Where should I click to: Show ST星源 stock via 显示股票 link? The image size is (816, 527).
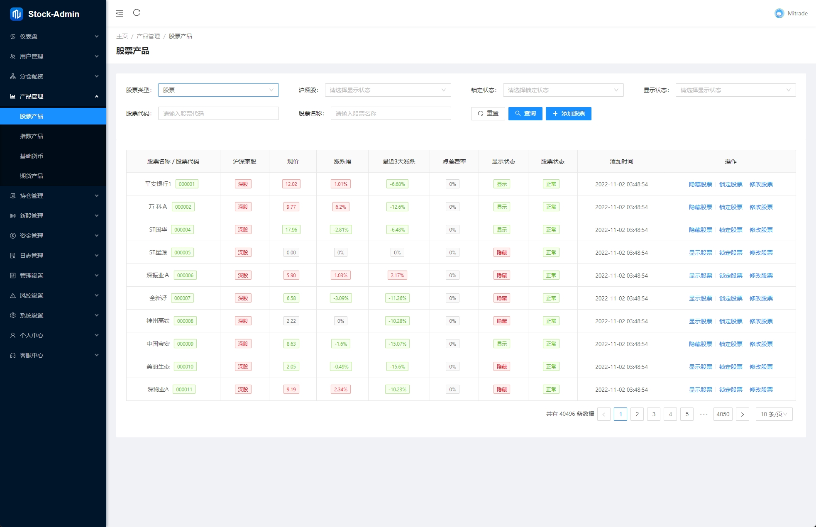[700, 253]
